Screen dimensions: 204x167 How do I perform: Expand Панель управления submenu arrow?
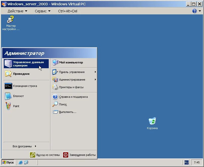(x=95, y=72)
